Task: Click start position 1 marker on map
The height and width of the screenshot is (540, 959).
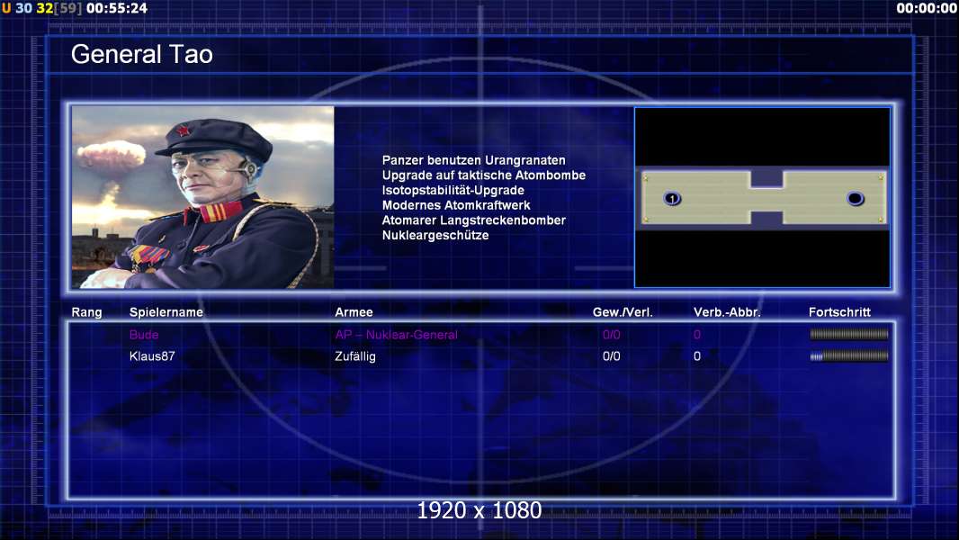Action: click(x=672, y=199)
